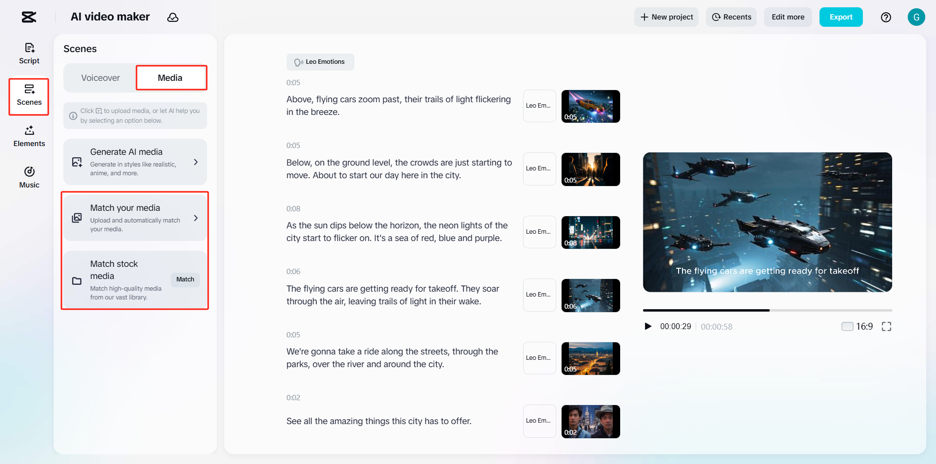This screenshot has height=464, width=936.
Task: Select the orange flying car scene thumbnail
Action: [591, 106]
